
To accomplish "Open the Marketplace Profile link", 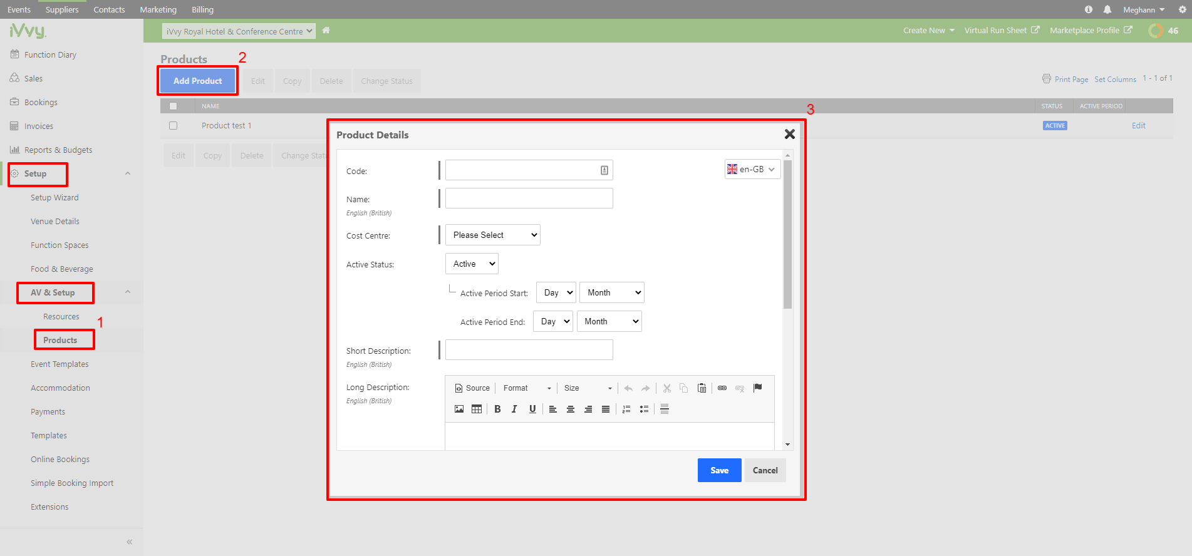I will (x=1091, y=30).
